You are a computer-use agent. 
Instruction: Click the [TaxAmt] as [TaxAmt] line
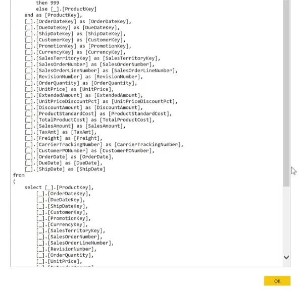[x=61, y=132]
